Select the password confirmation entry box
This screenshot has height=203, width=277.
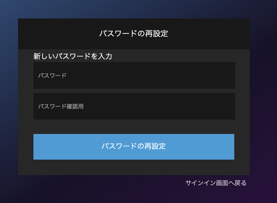click(134, 106)
